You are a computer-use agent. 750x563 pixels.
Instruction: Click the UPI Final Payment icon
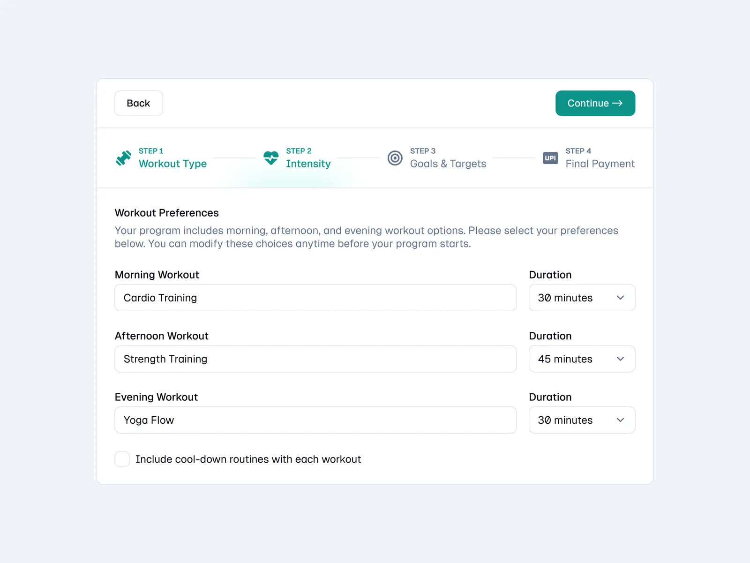click(x=550, y=158)
